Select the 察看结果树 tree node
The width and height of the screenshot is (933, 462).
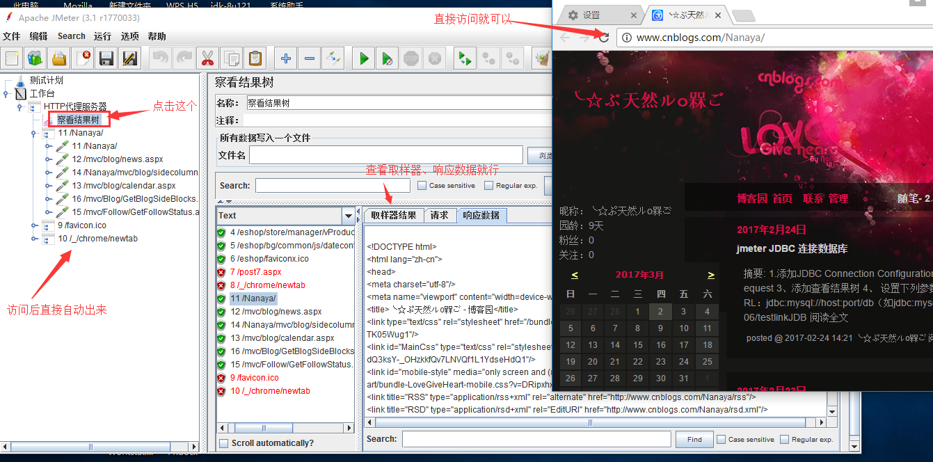tap(79, 120)
